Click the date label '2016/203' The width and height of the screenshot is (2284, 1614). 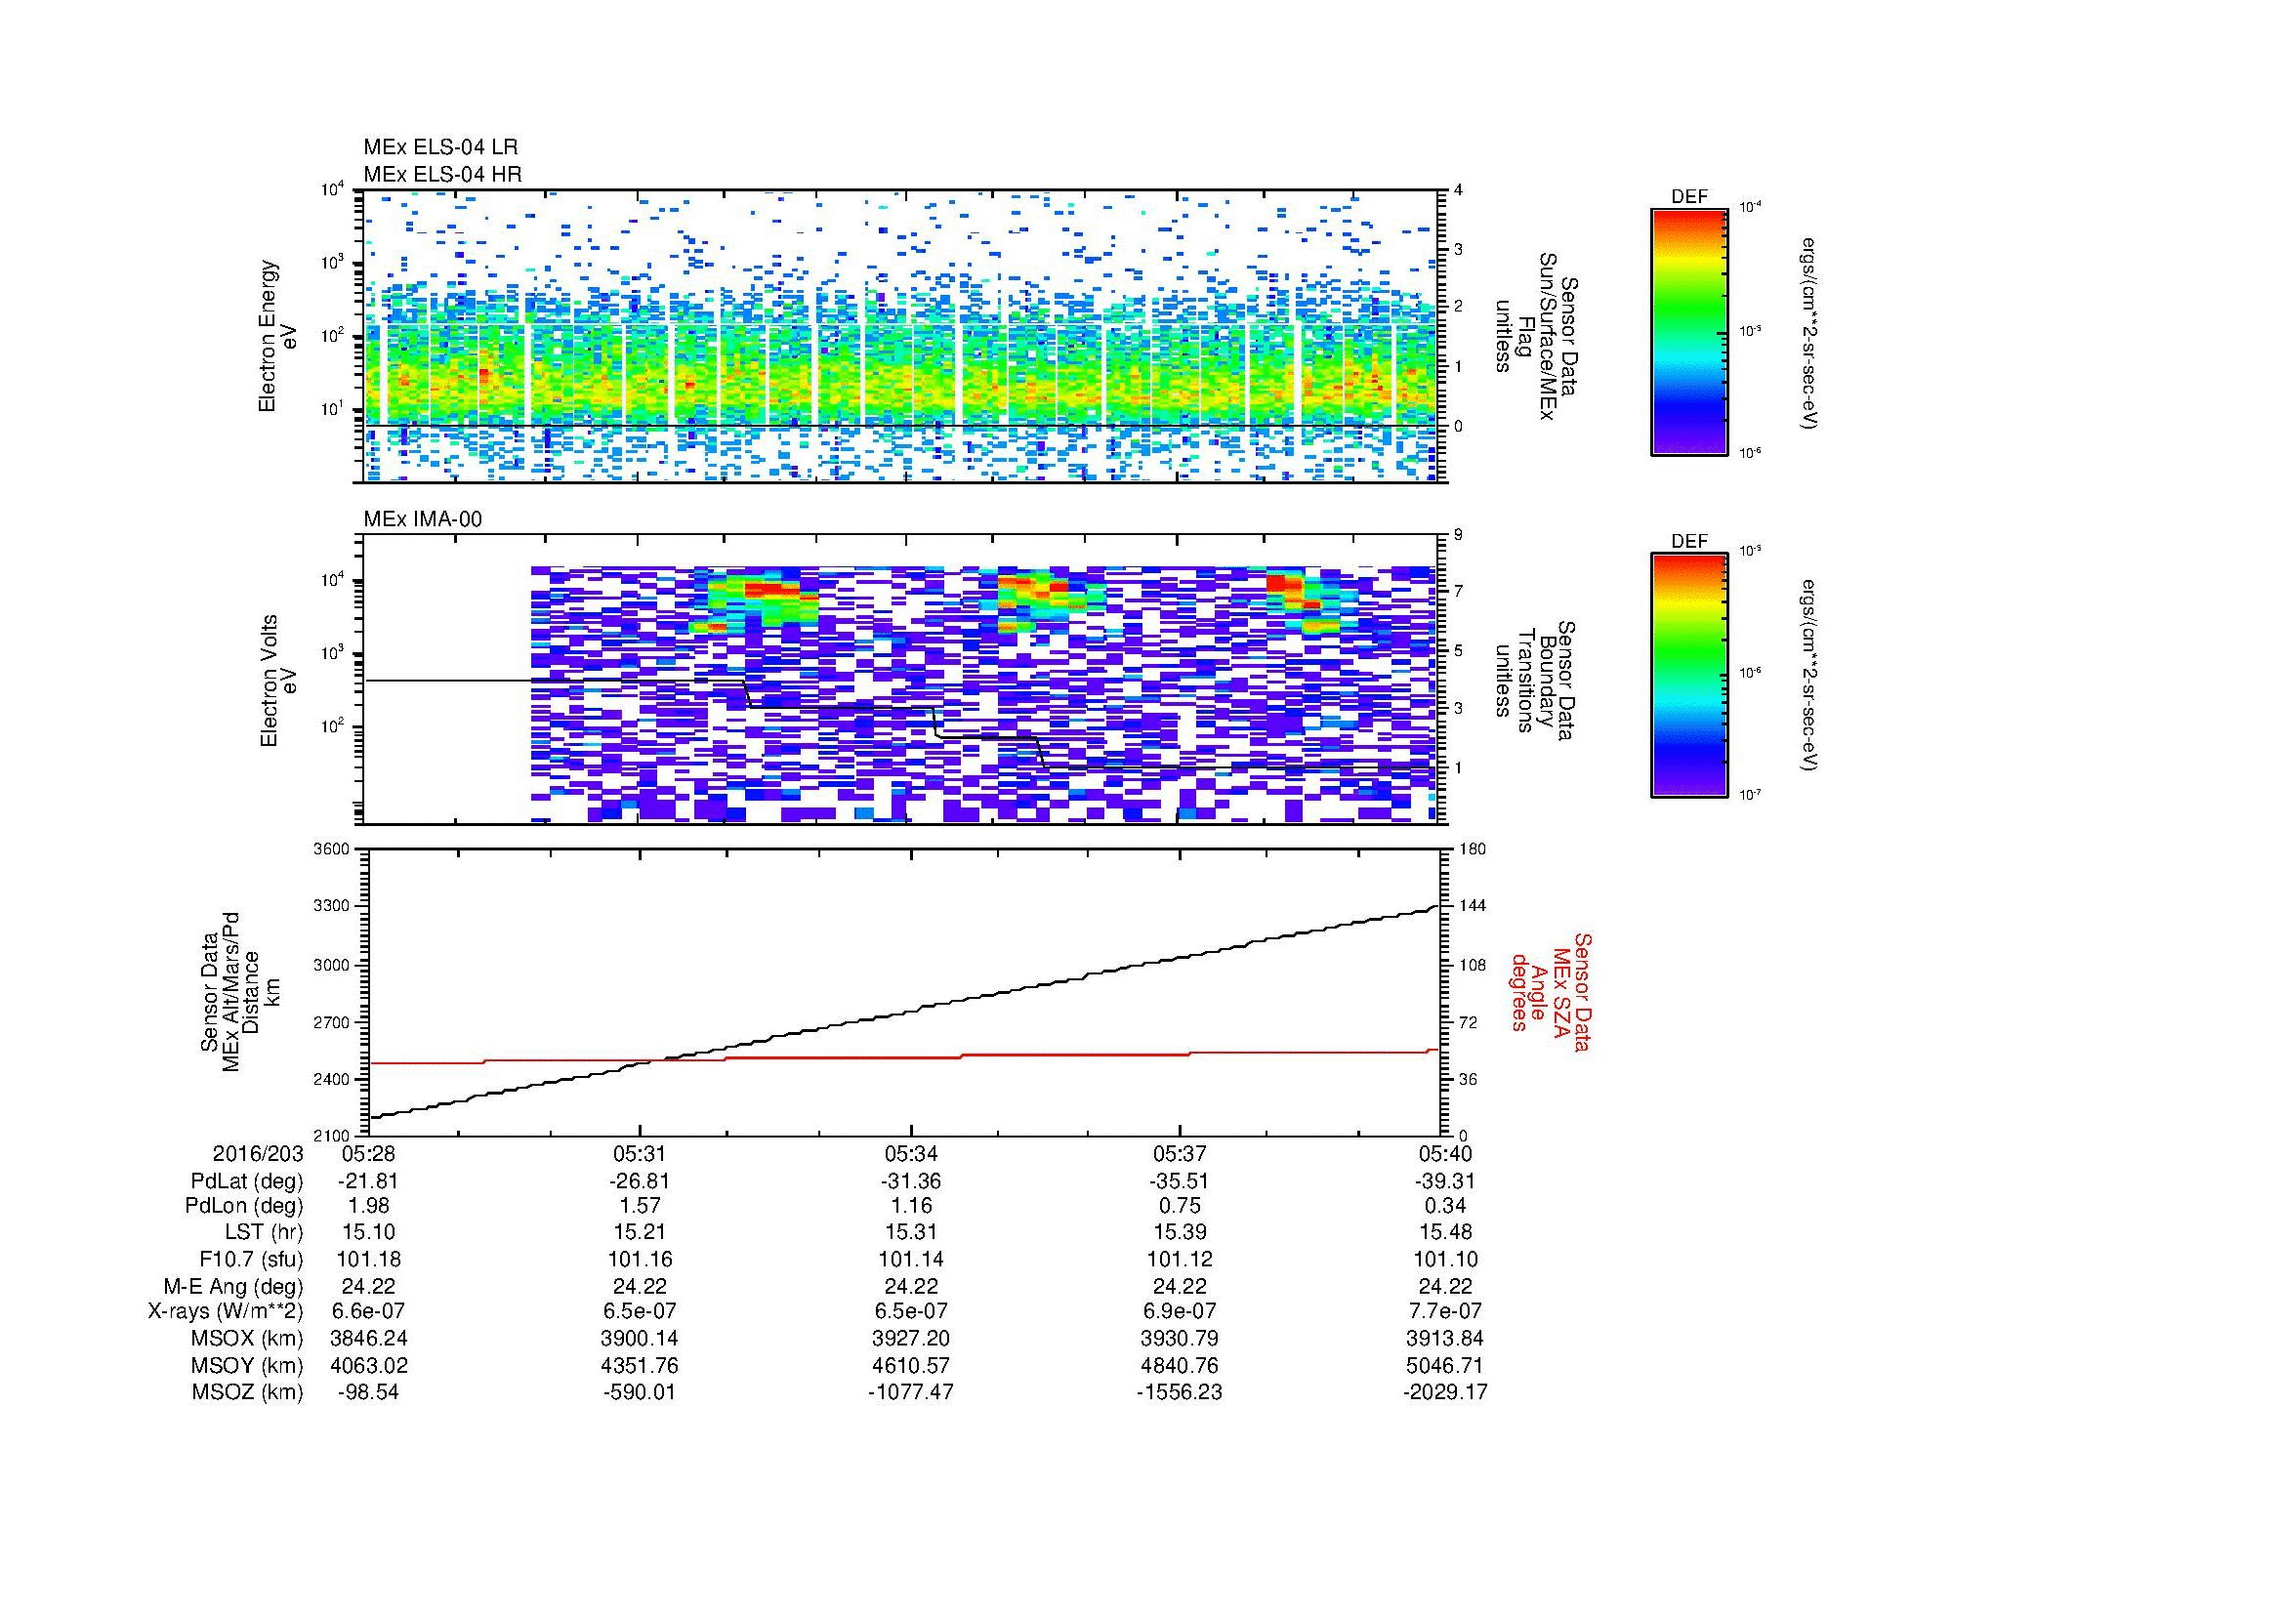[258, 1153]
